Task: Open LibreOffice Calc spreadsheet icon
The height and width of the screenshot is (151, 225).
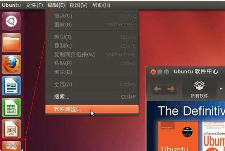Action: [11, 107]
